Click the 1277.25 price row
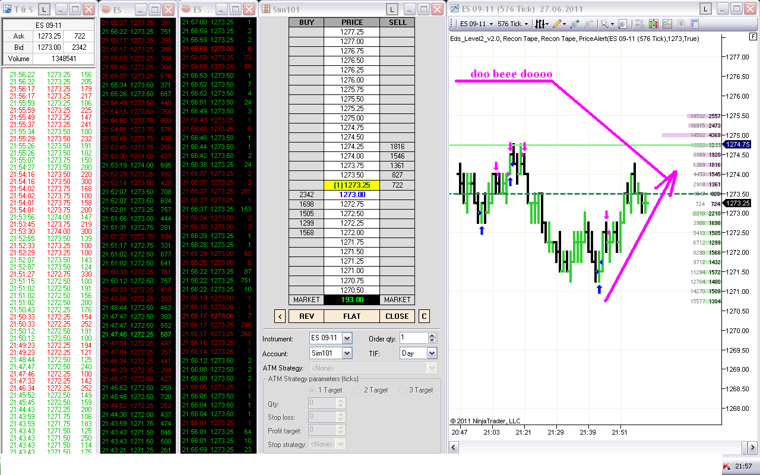 [x=352, y=32]
